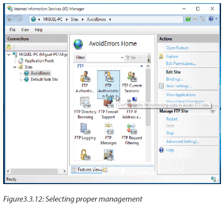Switch to the Features View tab

tap(87, 170)
